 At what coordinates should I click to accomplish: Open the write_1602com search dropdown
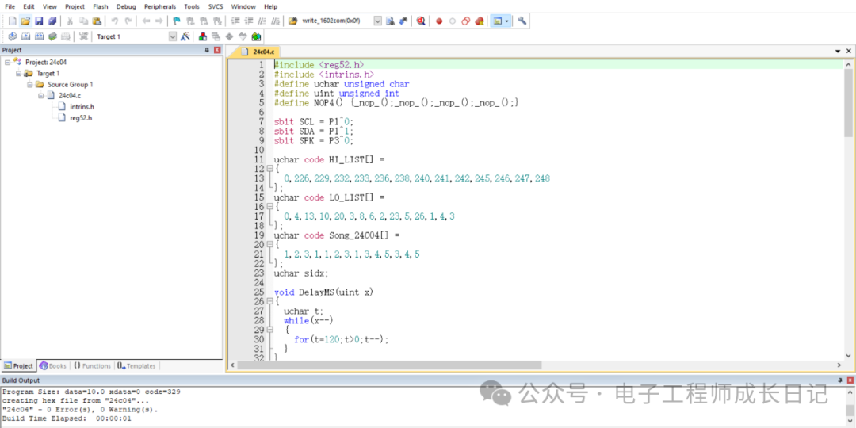(x=378, y=21)
